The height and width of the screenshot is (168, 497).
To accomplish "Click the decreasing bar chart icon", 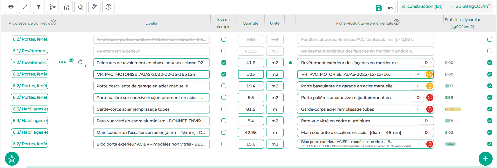I will (67, 7).
